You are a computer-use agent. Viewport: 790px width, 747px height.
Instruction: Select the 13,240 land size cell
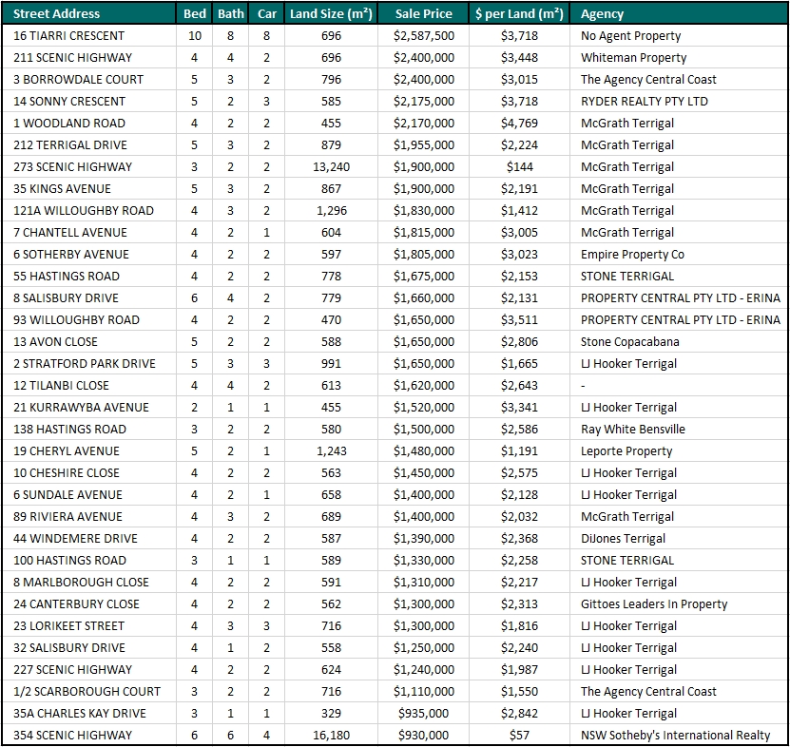(331, 166)
